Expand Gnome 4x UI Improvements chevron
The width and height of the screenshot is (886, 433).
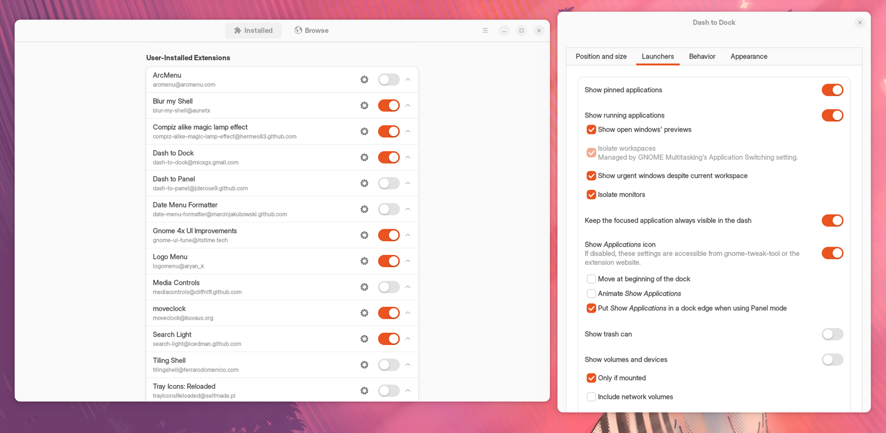point(408,235)
